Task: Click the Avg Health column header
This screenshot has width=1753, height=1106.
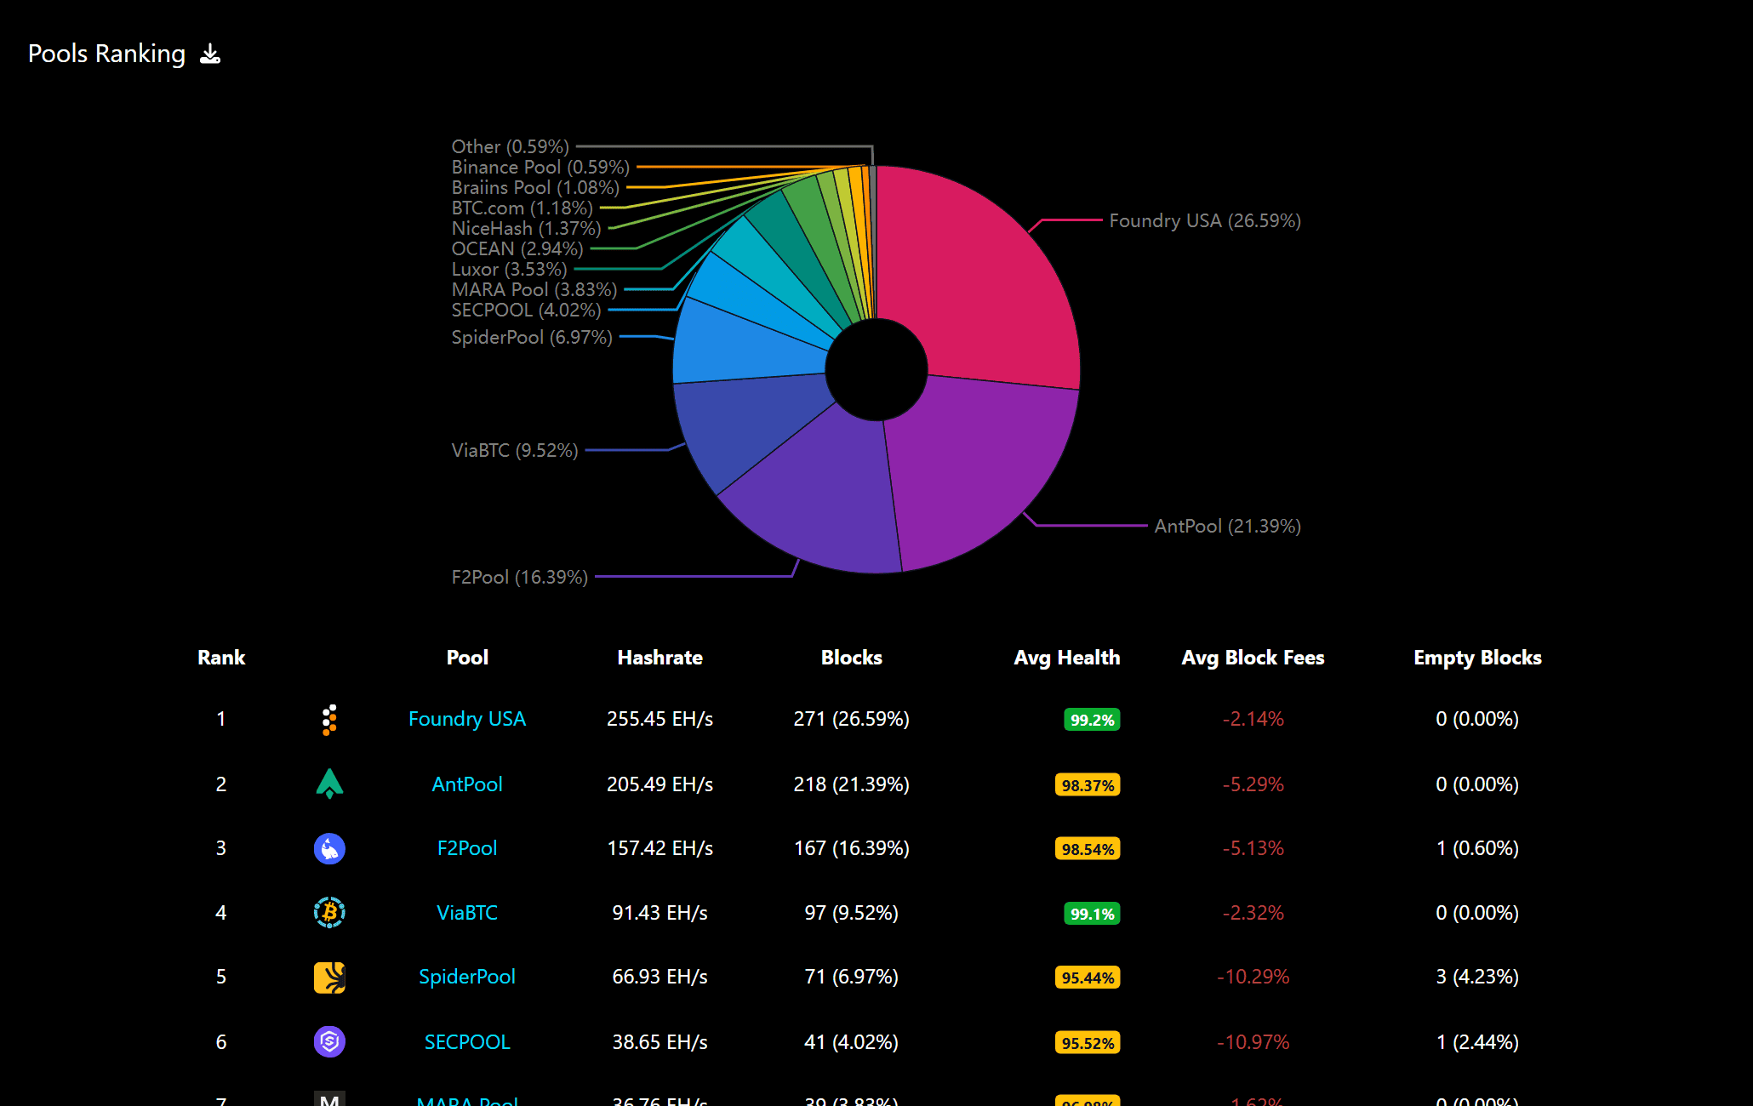Action: pos(1067,658)
